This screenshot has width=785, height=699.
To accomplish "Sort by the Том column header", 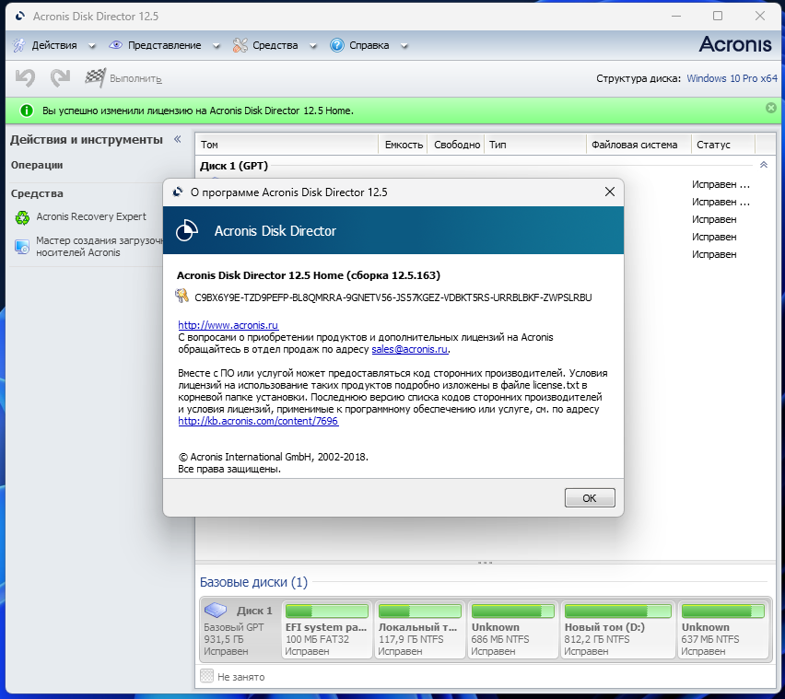I will pos(287,145).
